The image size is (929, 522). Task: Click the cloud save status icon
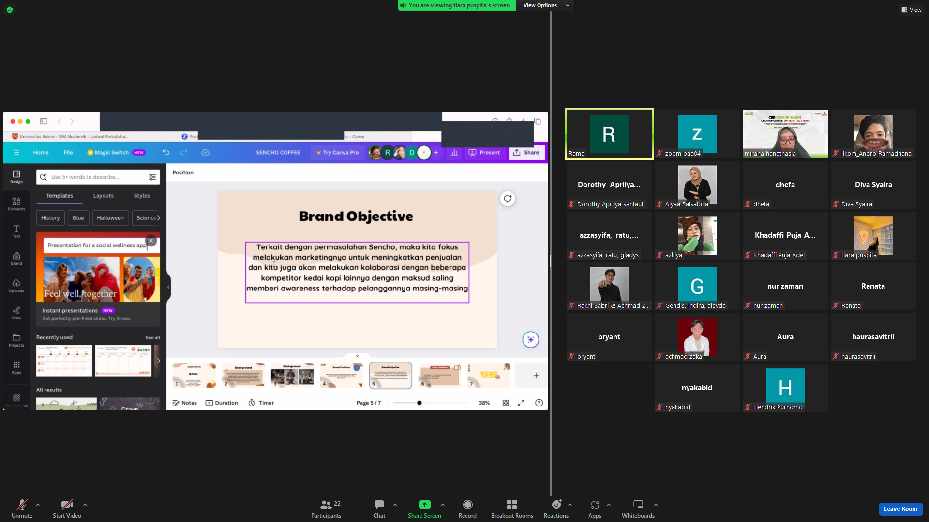tap(206, 153)
